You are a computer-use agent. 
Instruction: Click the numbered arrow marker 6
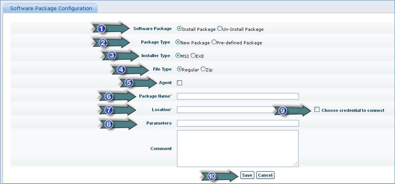pos(109,96)
